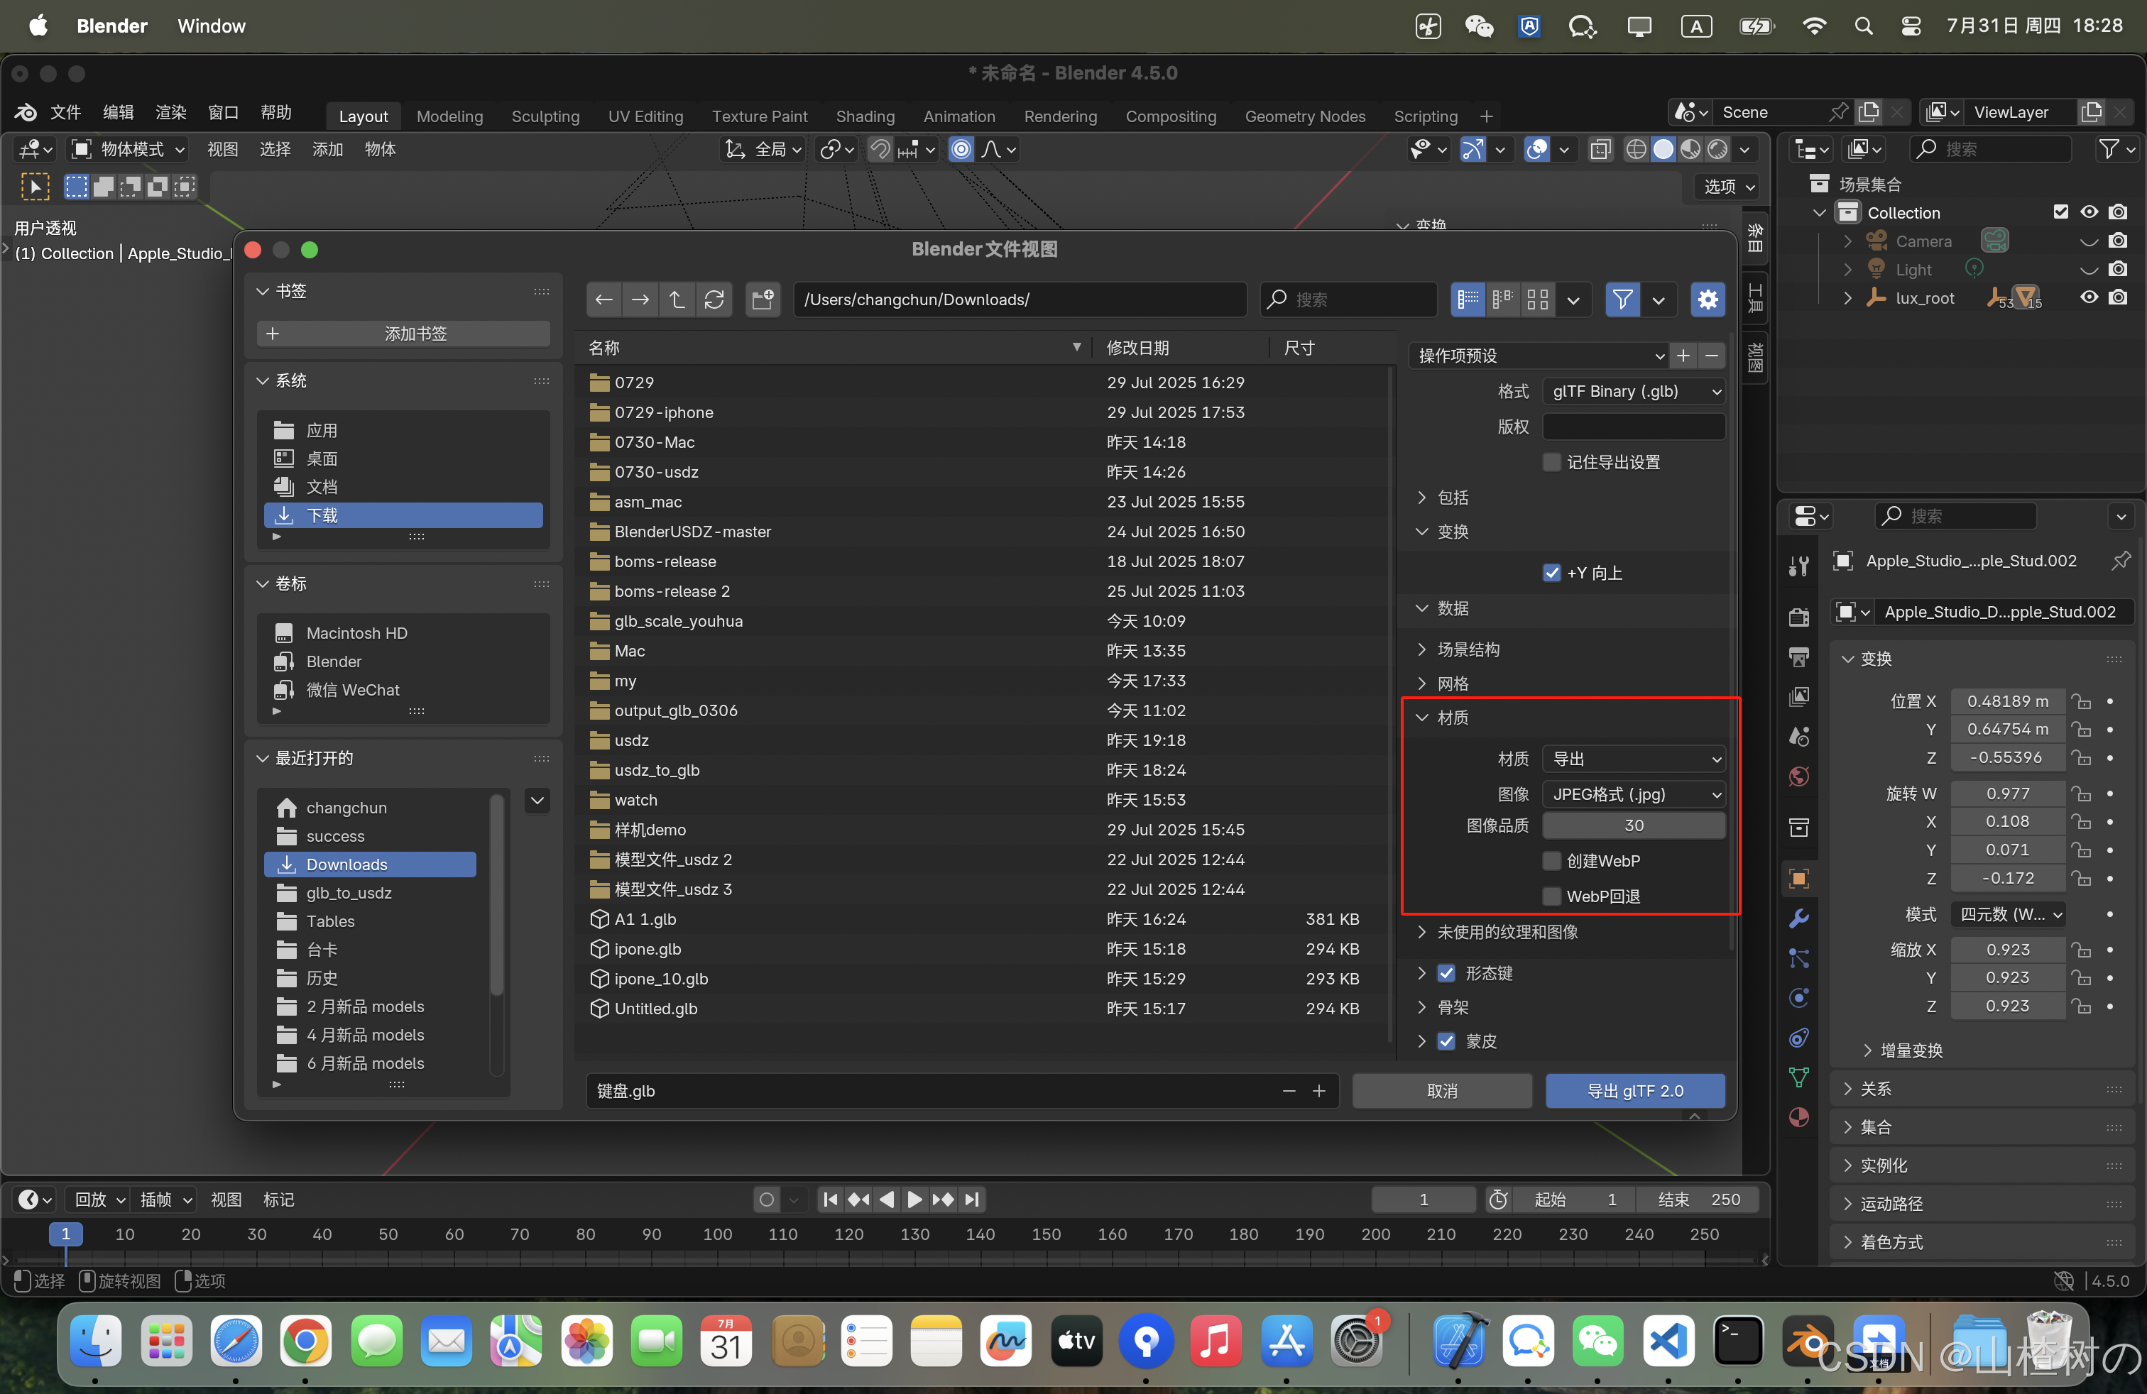The width and height of the screenshot is (2147, 1394).
Task: Expand the Mesh (网格) section
Action: click(x=1421, y=684)
